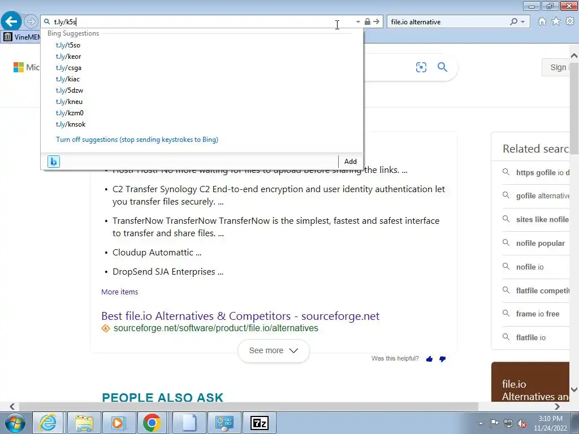Viewport: 579px width, 434px height.
Task: Open Favorites star icon
Action: pos(556,21)
